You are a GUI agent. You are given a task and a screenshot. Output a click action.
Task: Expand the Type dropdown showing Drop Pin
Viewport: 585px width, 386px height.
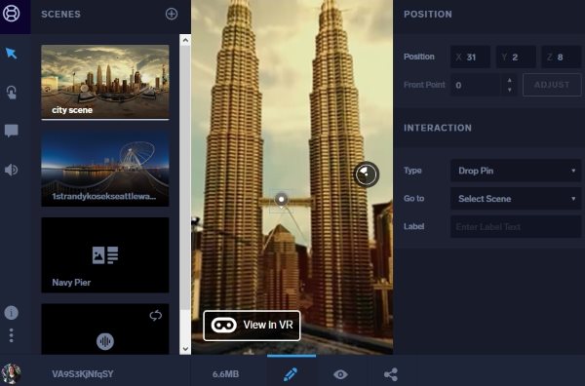516,171
